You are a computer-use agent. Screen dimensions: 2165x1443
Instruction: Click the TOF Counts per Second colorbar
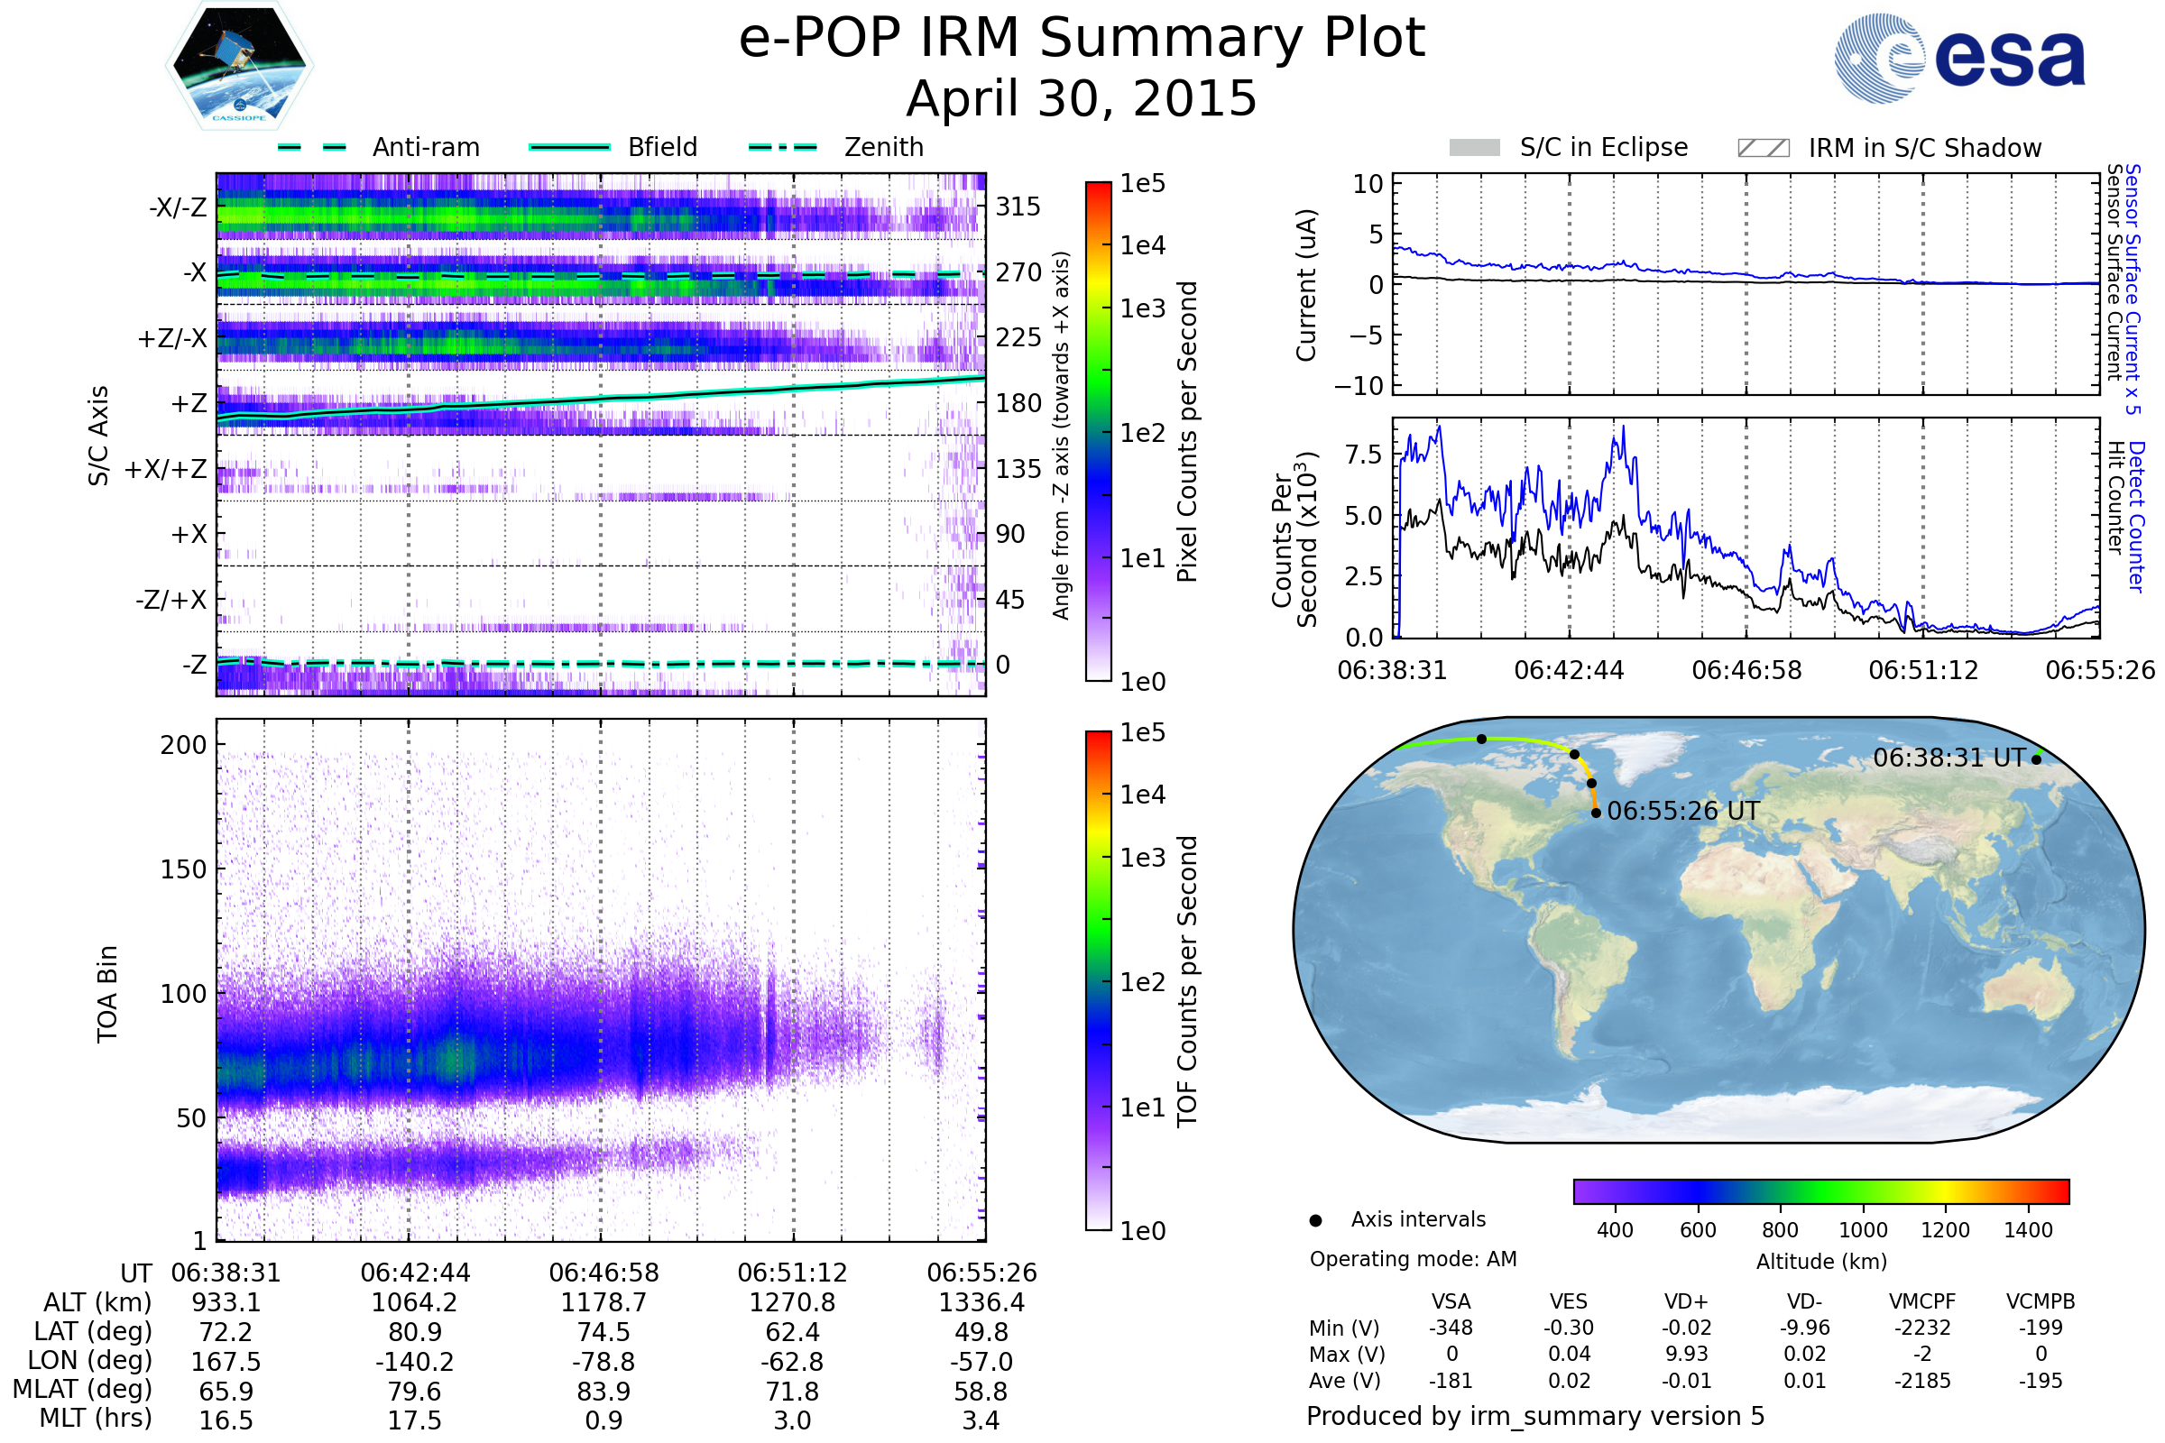tap(1098, 980)
